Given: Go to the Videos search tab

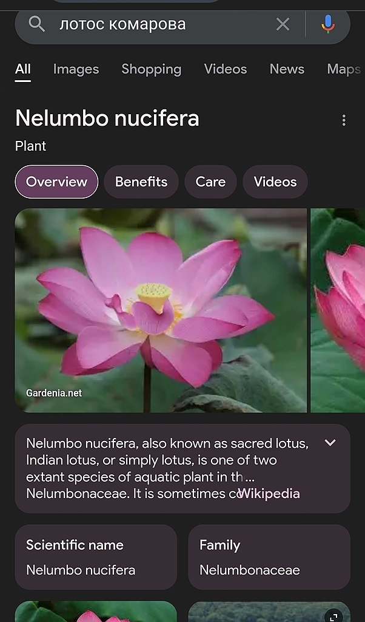Looking at the screenshot, I should pyautogui.click(x=226, y=69).
